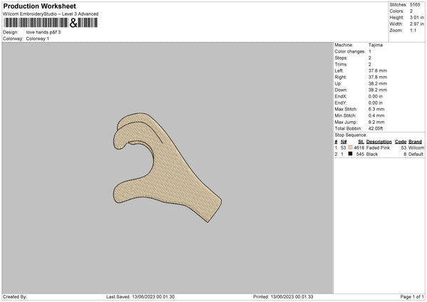Click the Faded Pink description text
This screenshot has width=427, height=302.
378,148
